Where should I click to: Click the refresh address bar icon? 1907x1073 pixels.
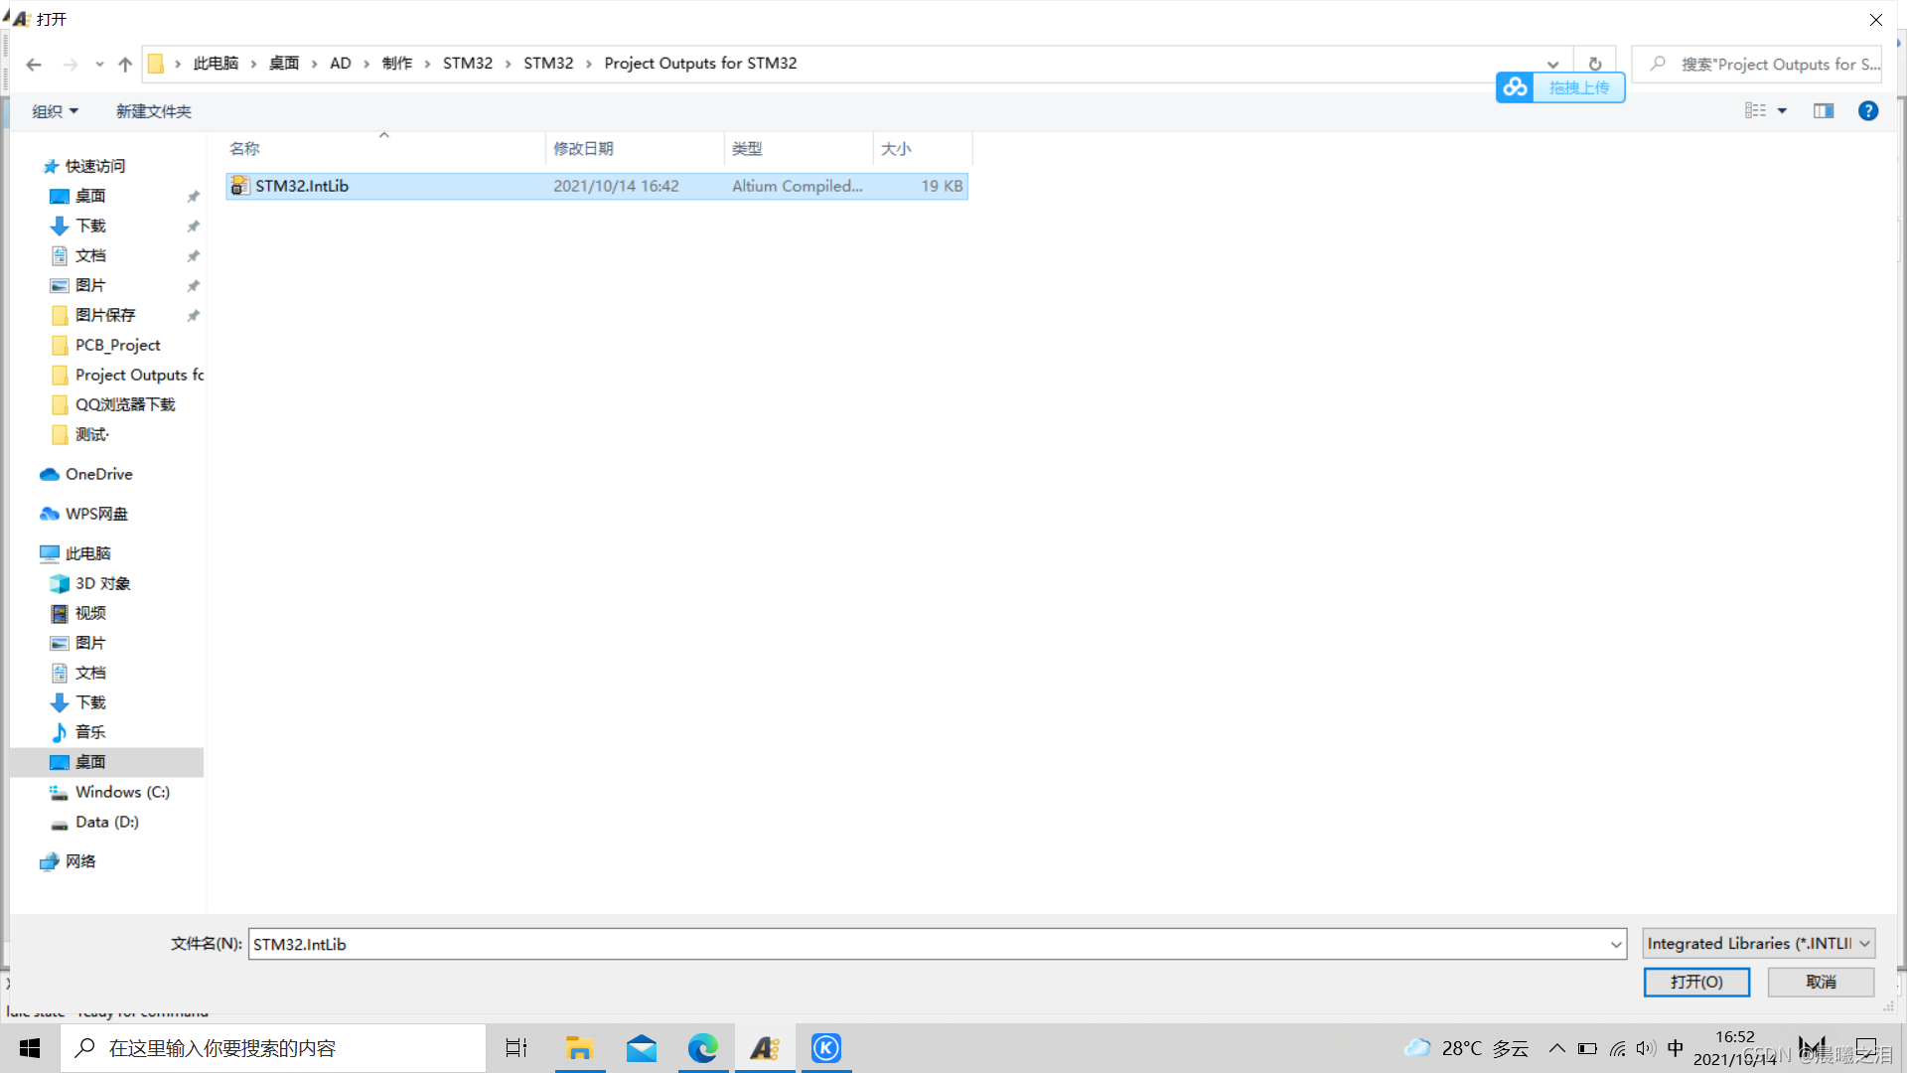click(x=1595, y=64)
